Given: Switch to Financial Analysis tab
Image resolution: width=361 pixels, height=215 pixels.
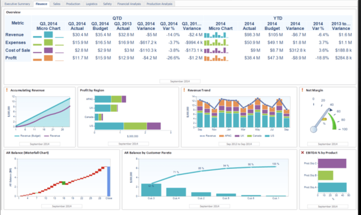Looking at the screenshot, I should [x=129, y=4].
